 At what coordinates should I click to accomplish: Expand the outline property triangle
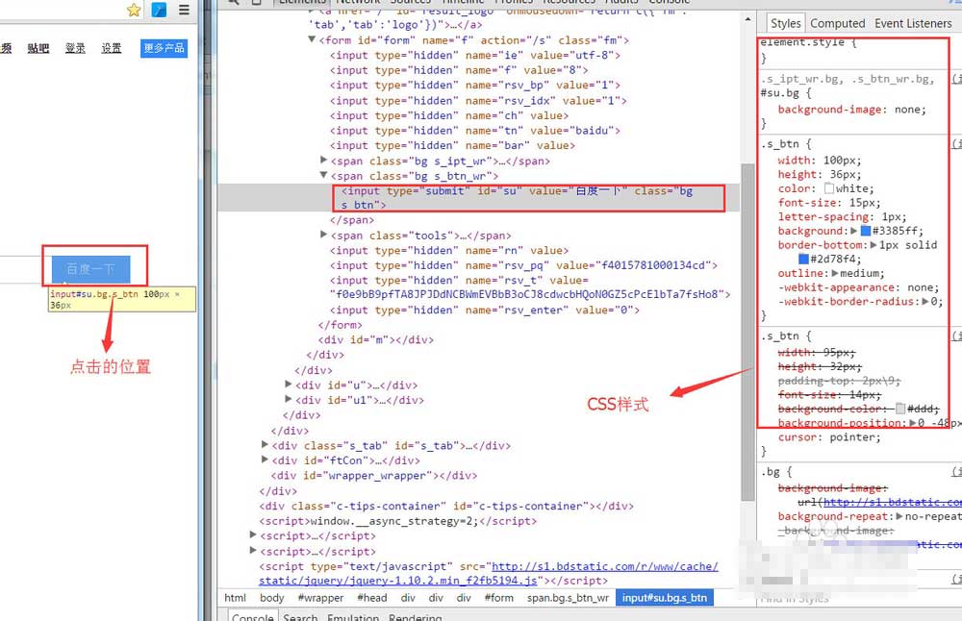(x=834, y=273)
